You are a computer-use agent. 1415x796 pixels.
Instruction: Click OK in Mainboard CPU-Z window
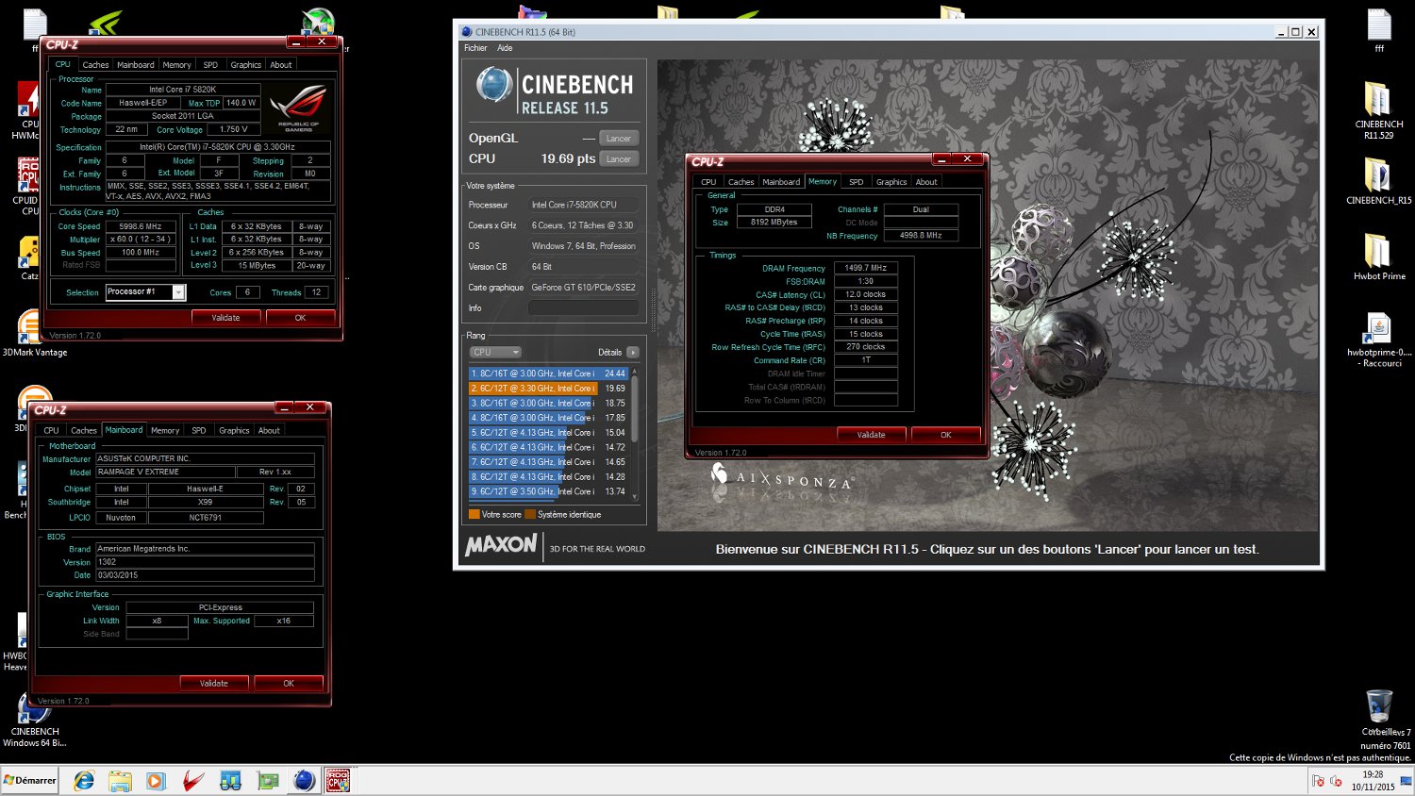tap(289, 683)
